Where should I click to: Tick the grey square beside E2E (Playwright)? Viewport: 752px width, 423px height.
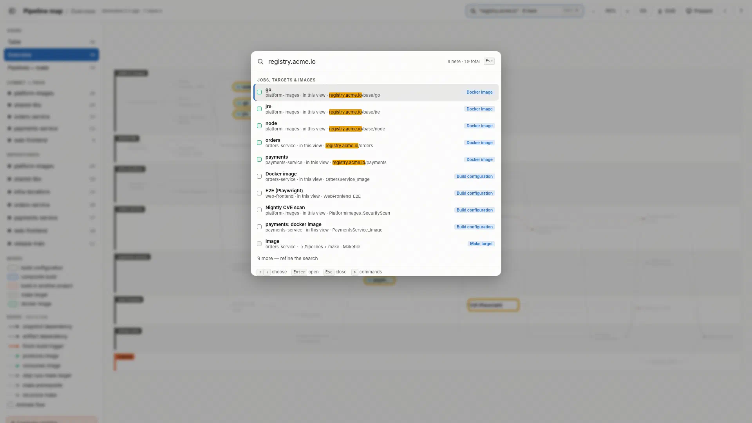pyautogui.click(x=259, y=193)
